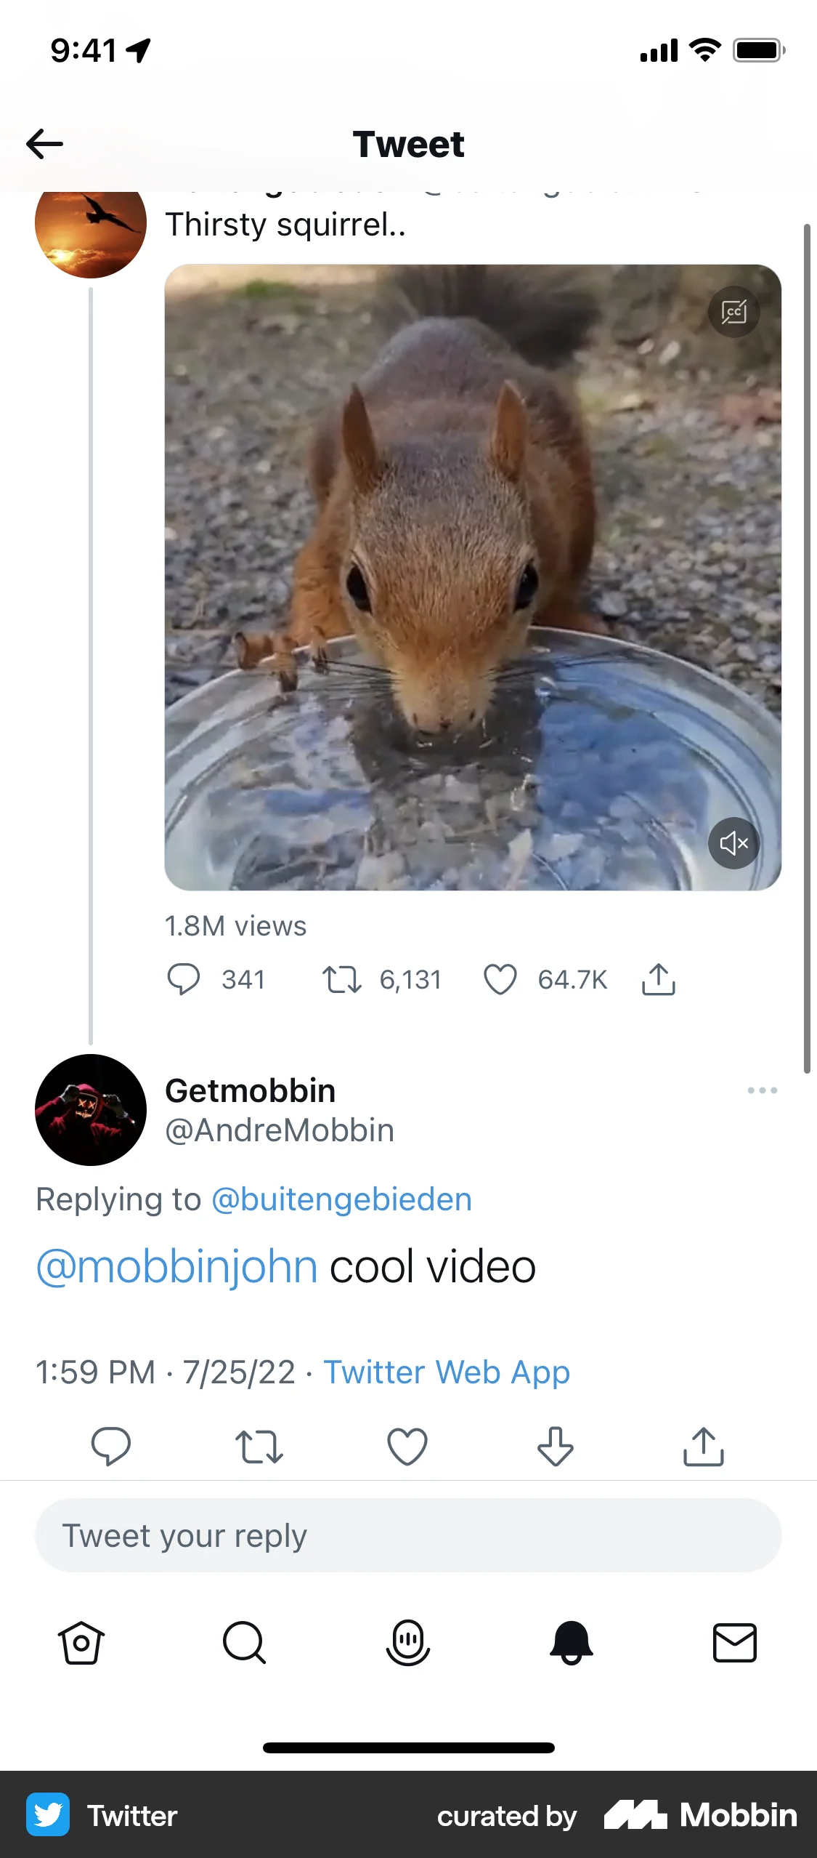Toggle closed captions on the squirrel video
817x1858 pixels.
coord(733,313)
